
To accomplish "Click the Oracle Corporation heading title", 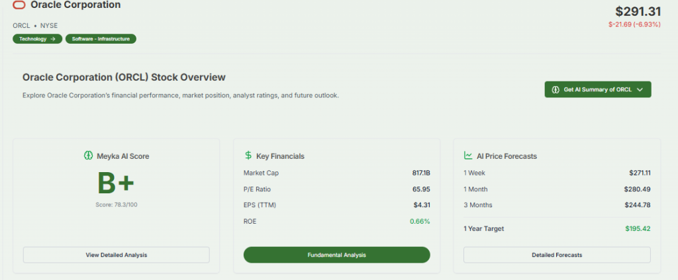I will click(75, 5).
